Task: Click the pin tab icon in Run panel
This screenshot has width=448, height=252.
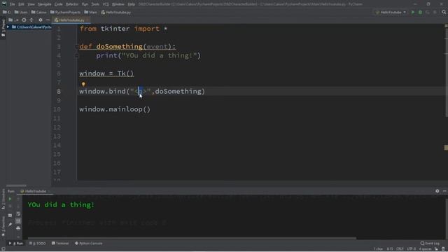Action: tap(10, 225)
